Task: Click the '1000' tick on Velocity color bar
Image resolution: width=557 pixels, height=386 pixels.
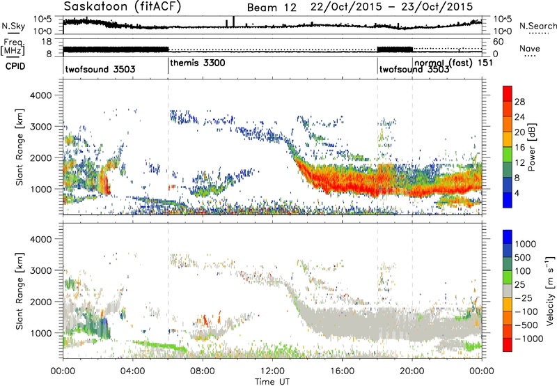Action: 526,244
